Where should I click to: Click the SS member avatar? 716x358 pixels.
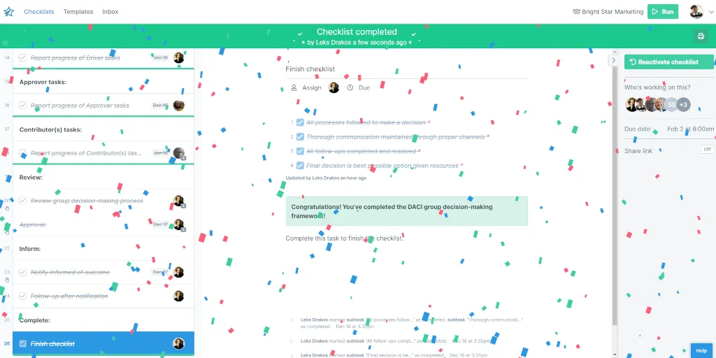coord(671,105)
